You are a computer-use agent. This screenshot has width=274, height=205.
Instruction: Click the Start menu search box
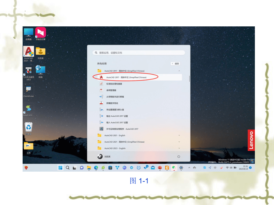click(139, 53)
